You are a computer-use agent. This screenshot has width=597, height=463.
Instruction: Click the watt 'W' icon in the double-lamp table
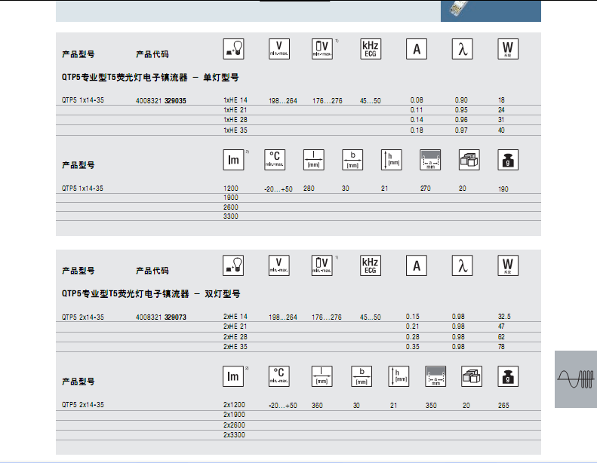(x=508, y=265)
